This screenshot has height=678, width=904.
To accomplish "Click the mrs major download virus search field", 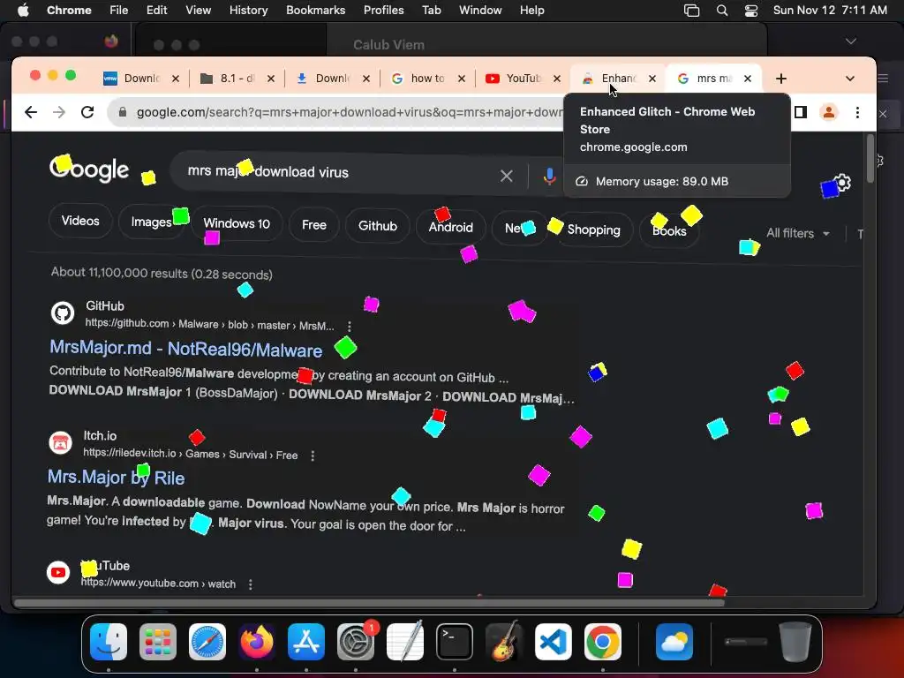I will (340, 172).
